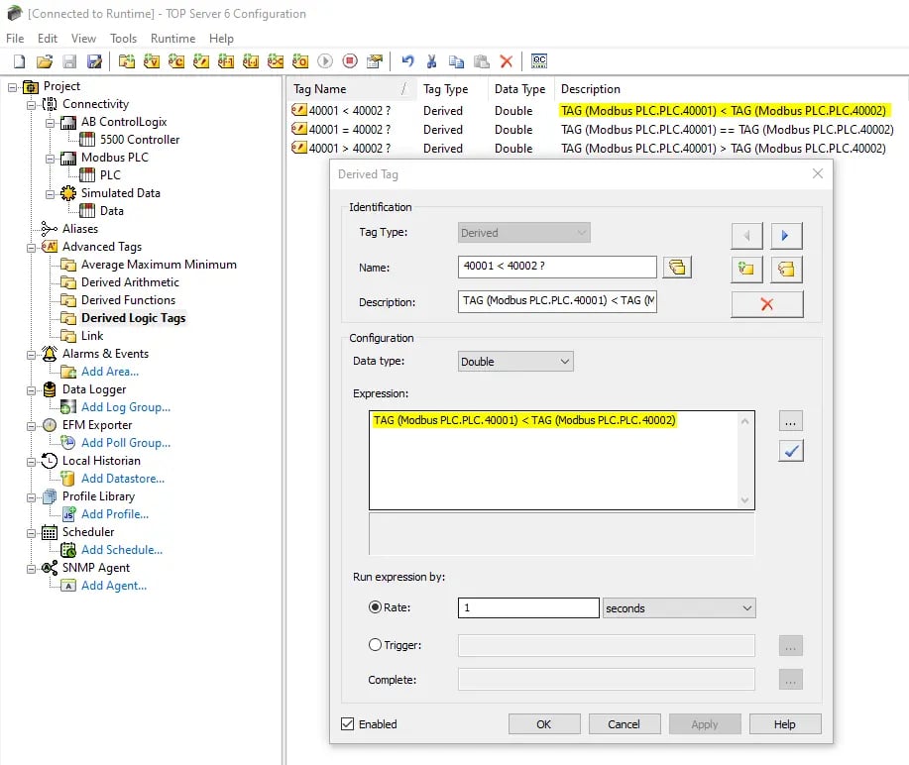Viewport: 909px width, 765px height.
Task: Open the Runtime menu
Action: pos(172,38)
